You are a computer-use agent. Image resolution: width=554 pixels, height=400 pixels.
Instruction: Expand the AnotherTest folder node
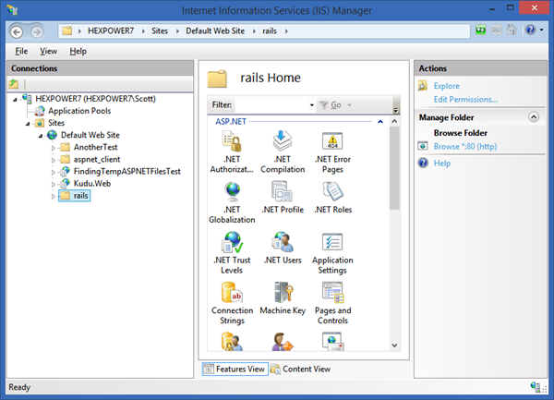54,148
